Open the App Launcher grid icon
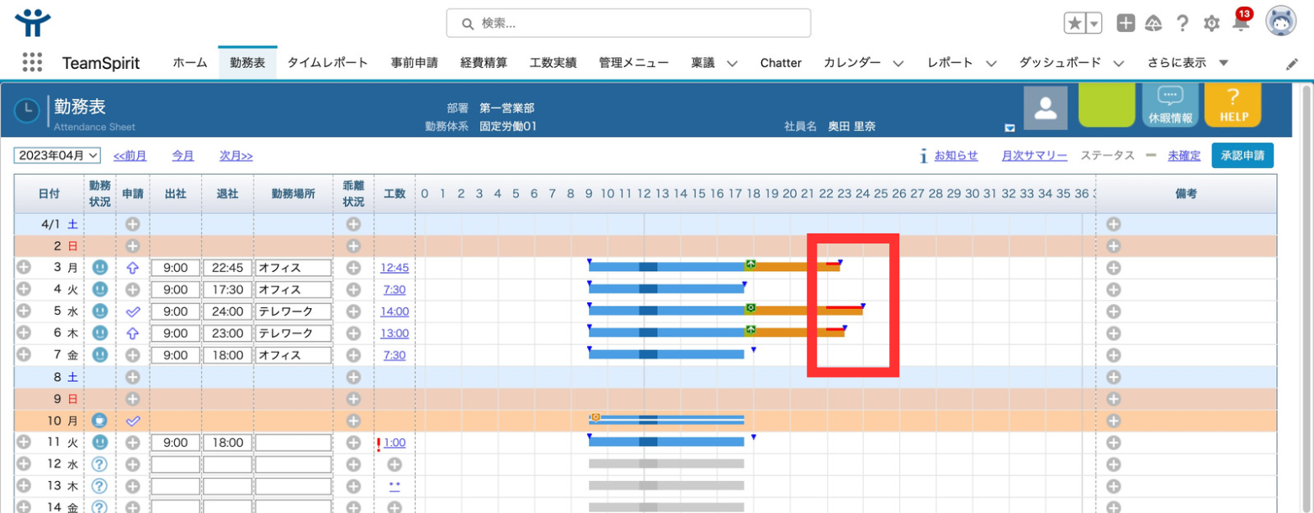This screenshot has height=513, width=1314. tap(32, 63)
